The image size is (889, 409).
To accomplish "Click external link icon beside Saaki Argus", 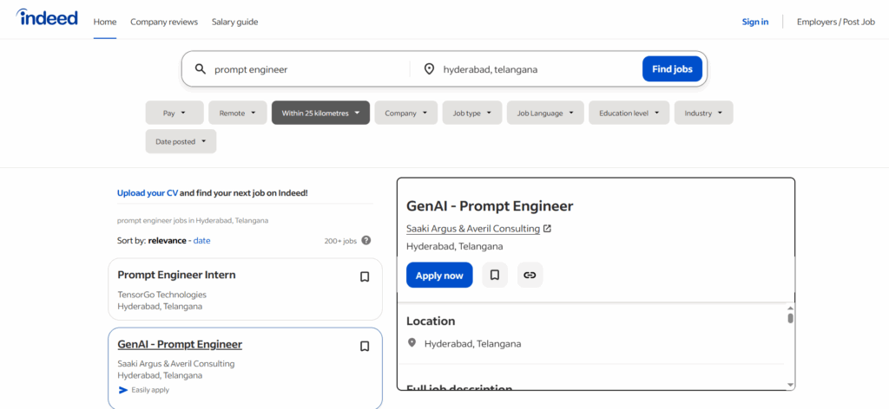I will coord(547,229).
